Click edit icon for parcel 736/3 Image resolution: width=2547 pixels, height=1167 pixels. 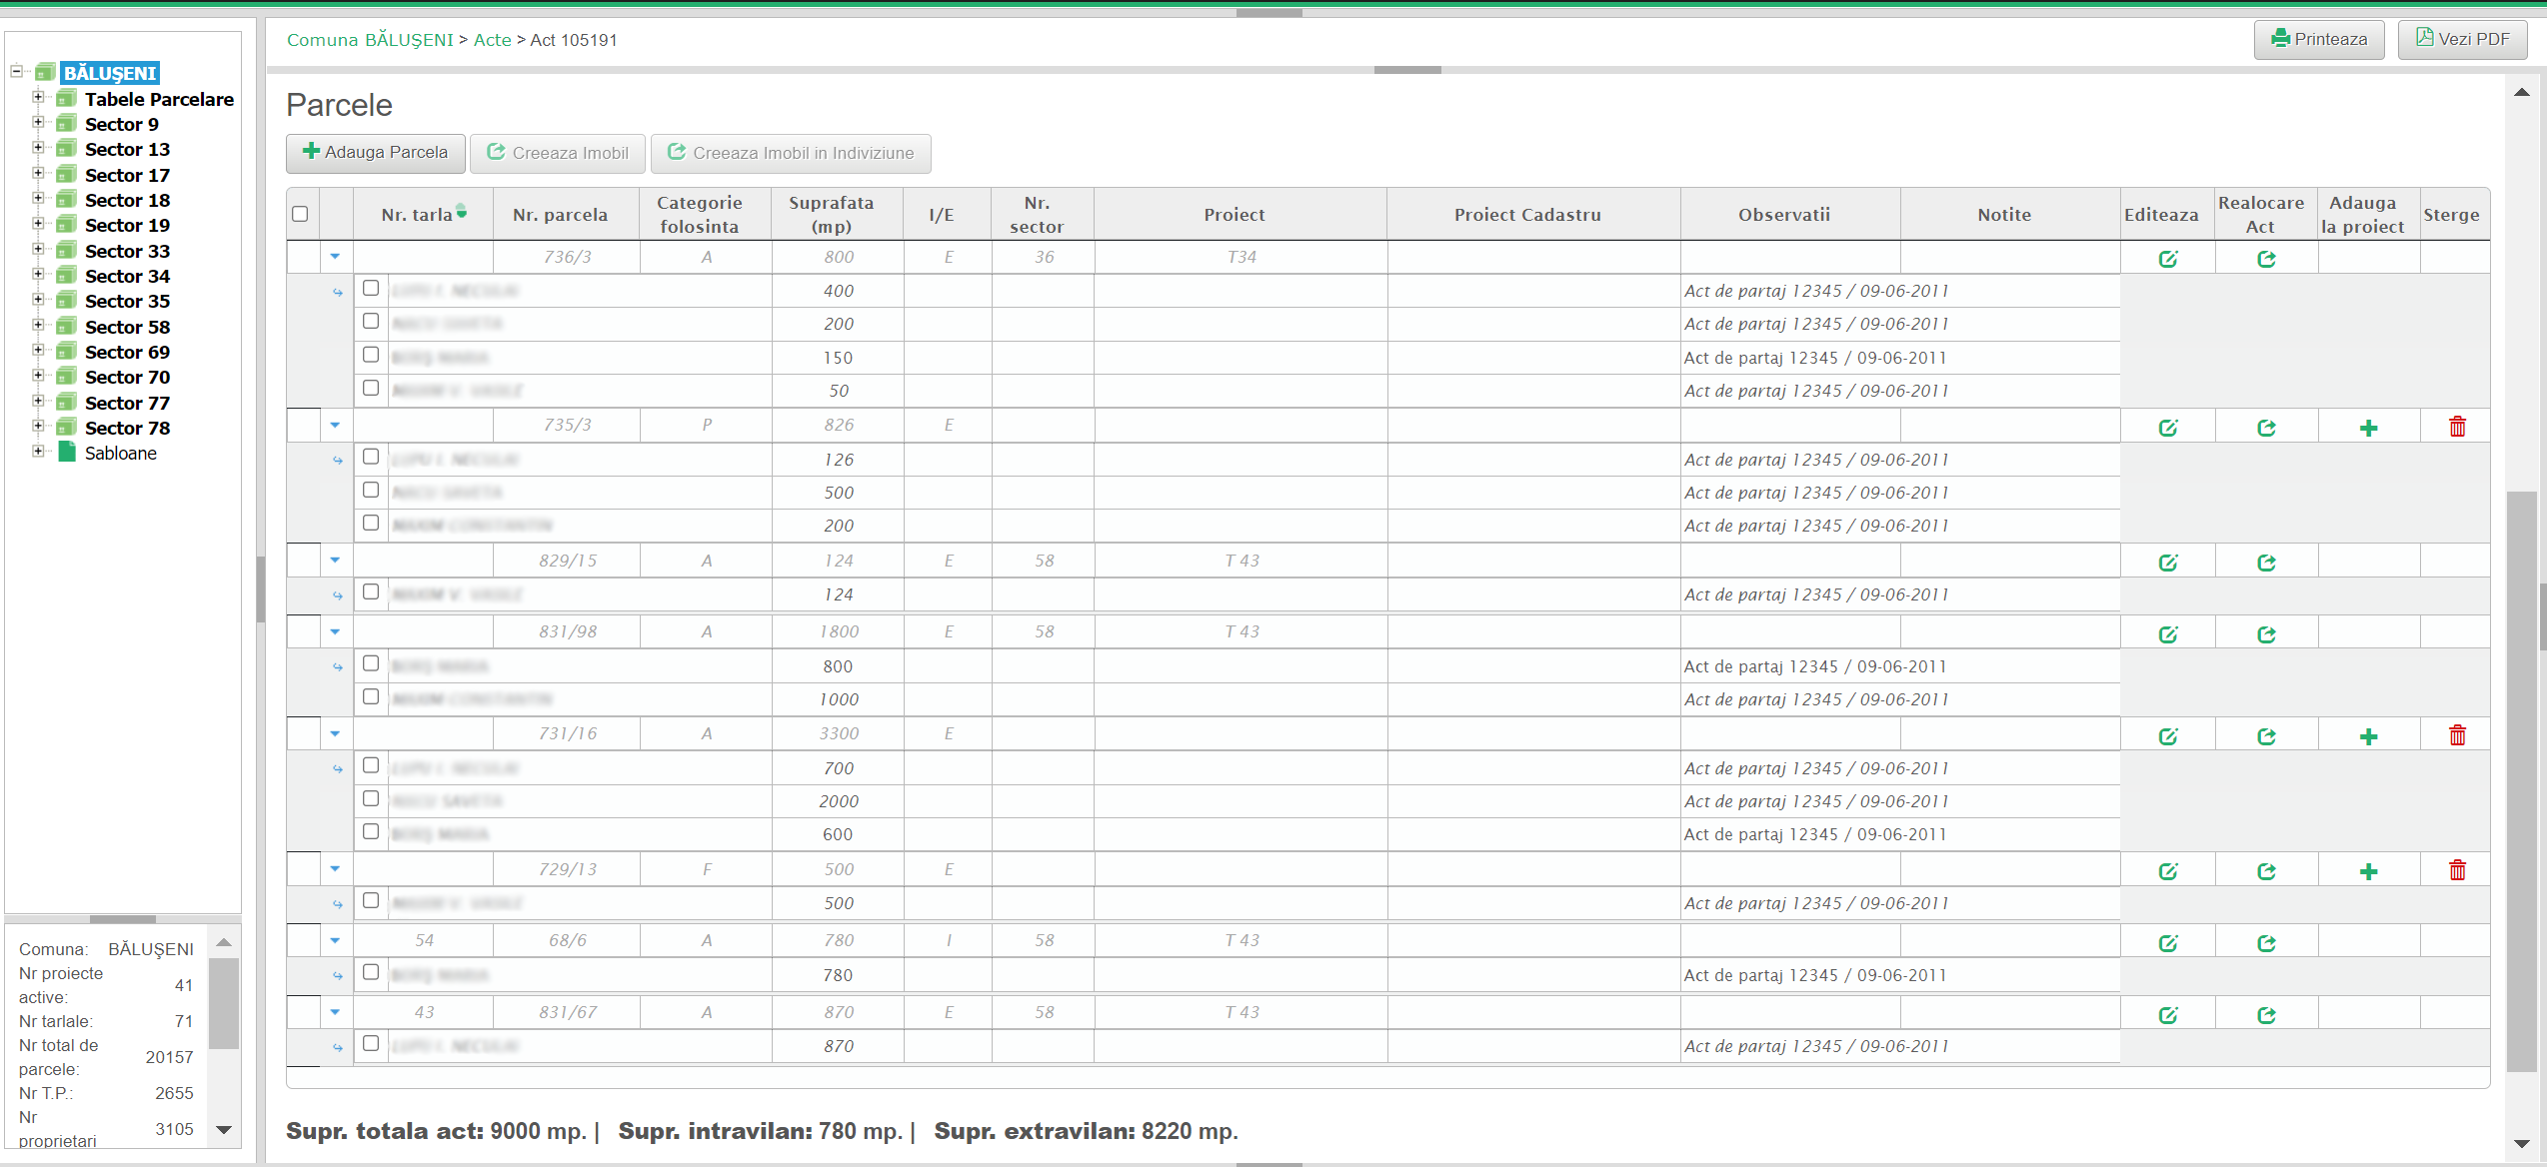pyautogui.click(x=2167, y=260)
